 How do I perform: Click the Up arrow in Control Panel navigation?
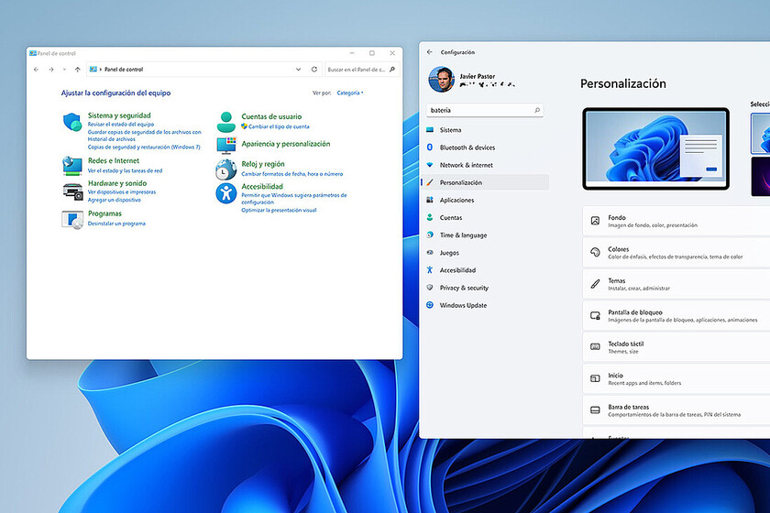pyautogui.click(x=78, y=70)
